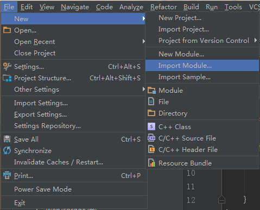The image size is (260, 210).
Task: Click the Save All floppy disk icon
Action: point(7,139)
